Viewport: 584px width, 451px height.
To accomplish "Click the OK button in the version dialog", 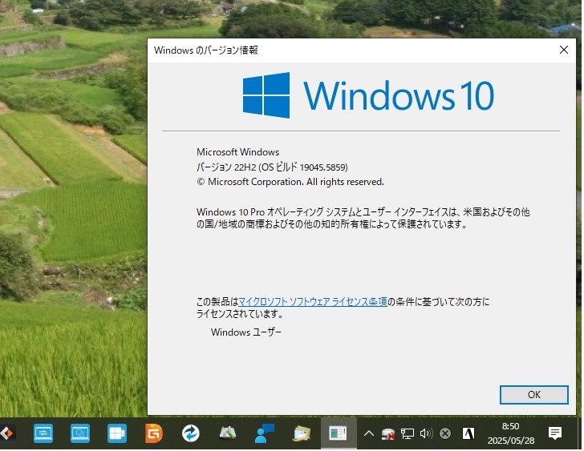I will [535, 396].
